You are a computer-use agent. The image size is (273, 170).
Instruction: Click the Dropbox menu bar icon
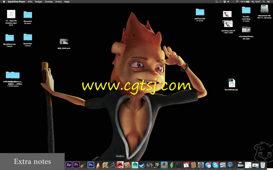click(x=225, y=2)
